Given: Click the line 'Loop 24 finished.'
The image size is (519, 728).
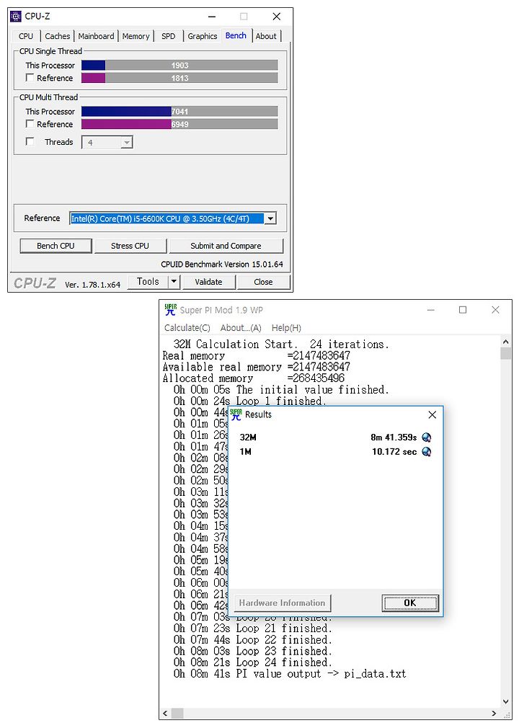Looking at the screenshot, I should [252, 662].
